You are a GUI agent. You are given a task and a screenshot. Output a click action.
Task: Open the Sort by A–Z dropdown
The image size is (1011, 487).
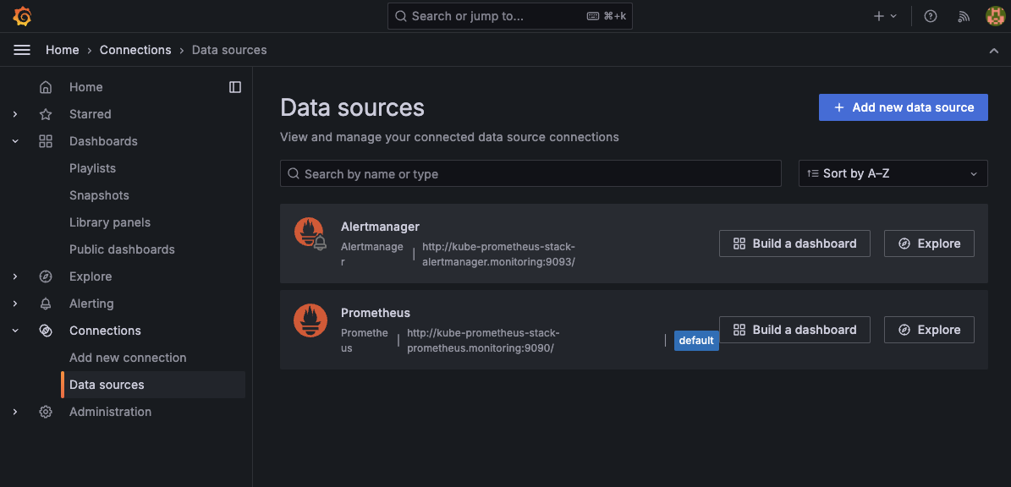tap(893, 173)
